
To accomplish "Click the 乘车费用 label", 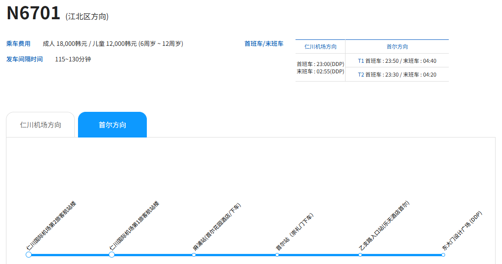I will (18, 44).
